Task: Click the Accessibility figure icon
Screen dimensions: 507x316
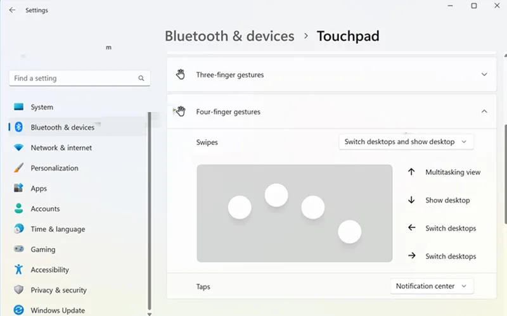Action: coord(19,269)
